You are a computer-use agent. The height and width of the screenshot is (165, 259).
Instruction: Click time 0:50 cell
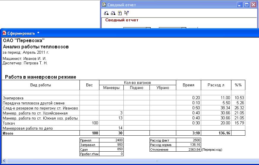coord(196,108)
